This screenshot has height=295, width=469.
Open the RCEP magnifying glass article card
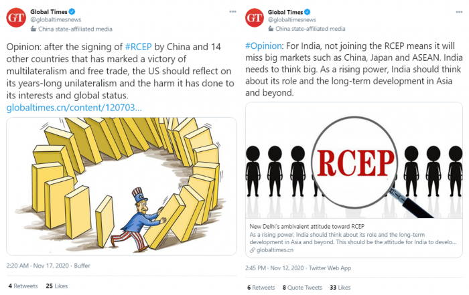[354, 180]
